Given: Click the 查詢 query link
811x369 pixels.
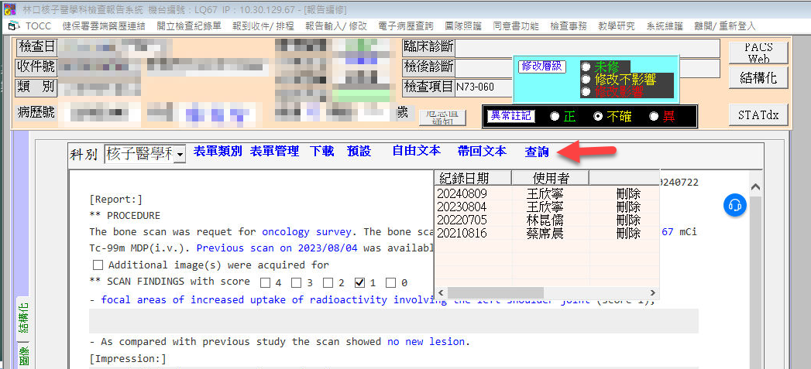Looking at the screenshot, I should [x=537, y=152].
